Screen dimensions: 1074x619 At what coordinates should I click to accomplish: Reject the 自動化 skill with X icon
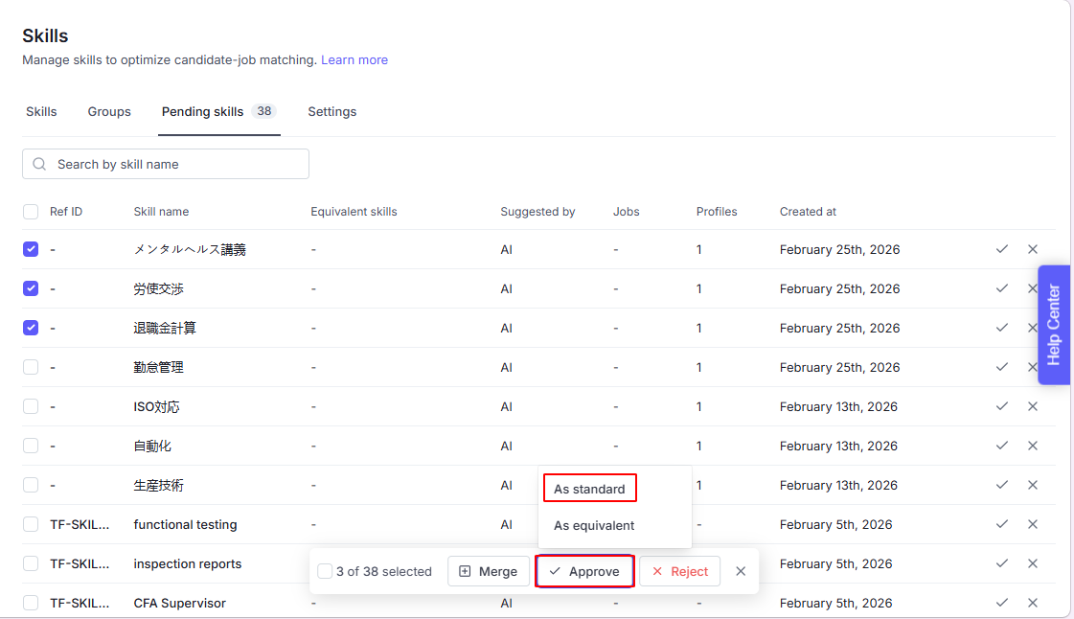click(1033, 446)
